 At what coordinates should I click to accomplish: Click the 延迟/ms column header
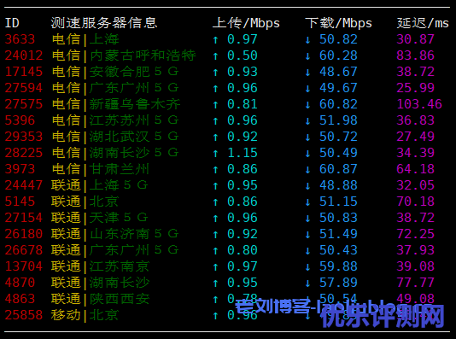[423, 23]
